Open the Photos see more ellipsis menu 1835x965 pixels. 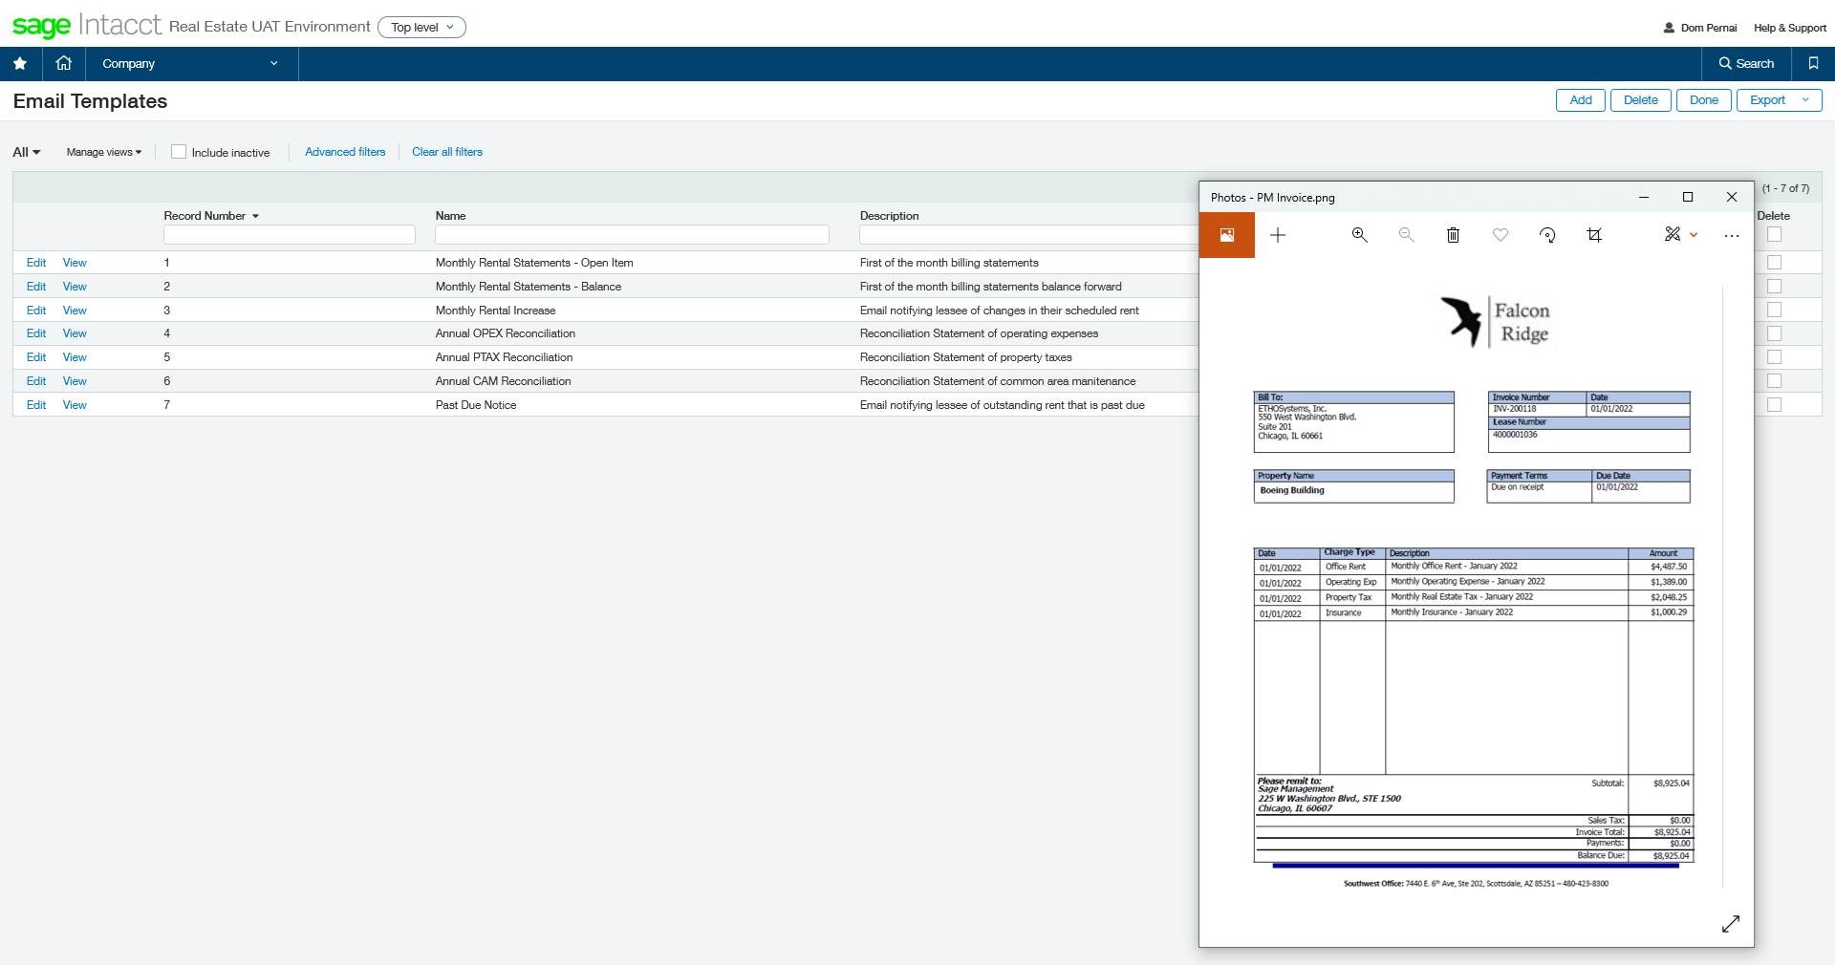[1731, 235]
